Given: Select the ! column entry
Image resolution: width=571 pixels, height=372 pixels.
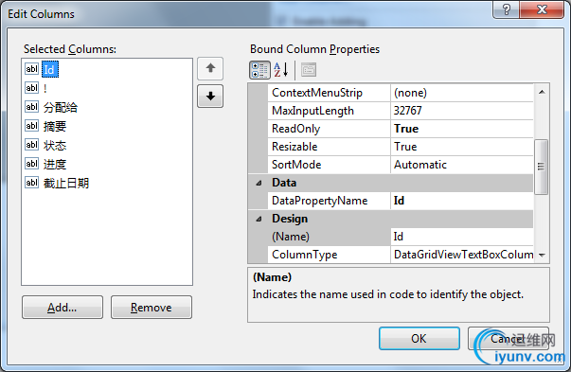Looking at the screenshot, I should (45, 88).
